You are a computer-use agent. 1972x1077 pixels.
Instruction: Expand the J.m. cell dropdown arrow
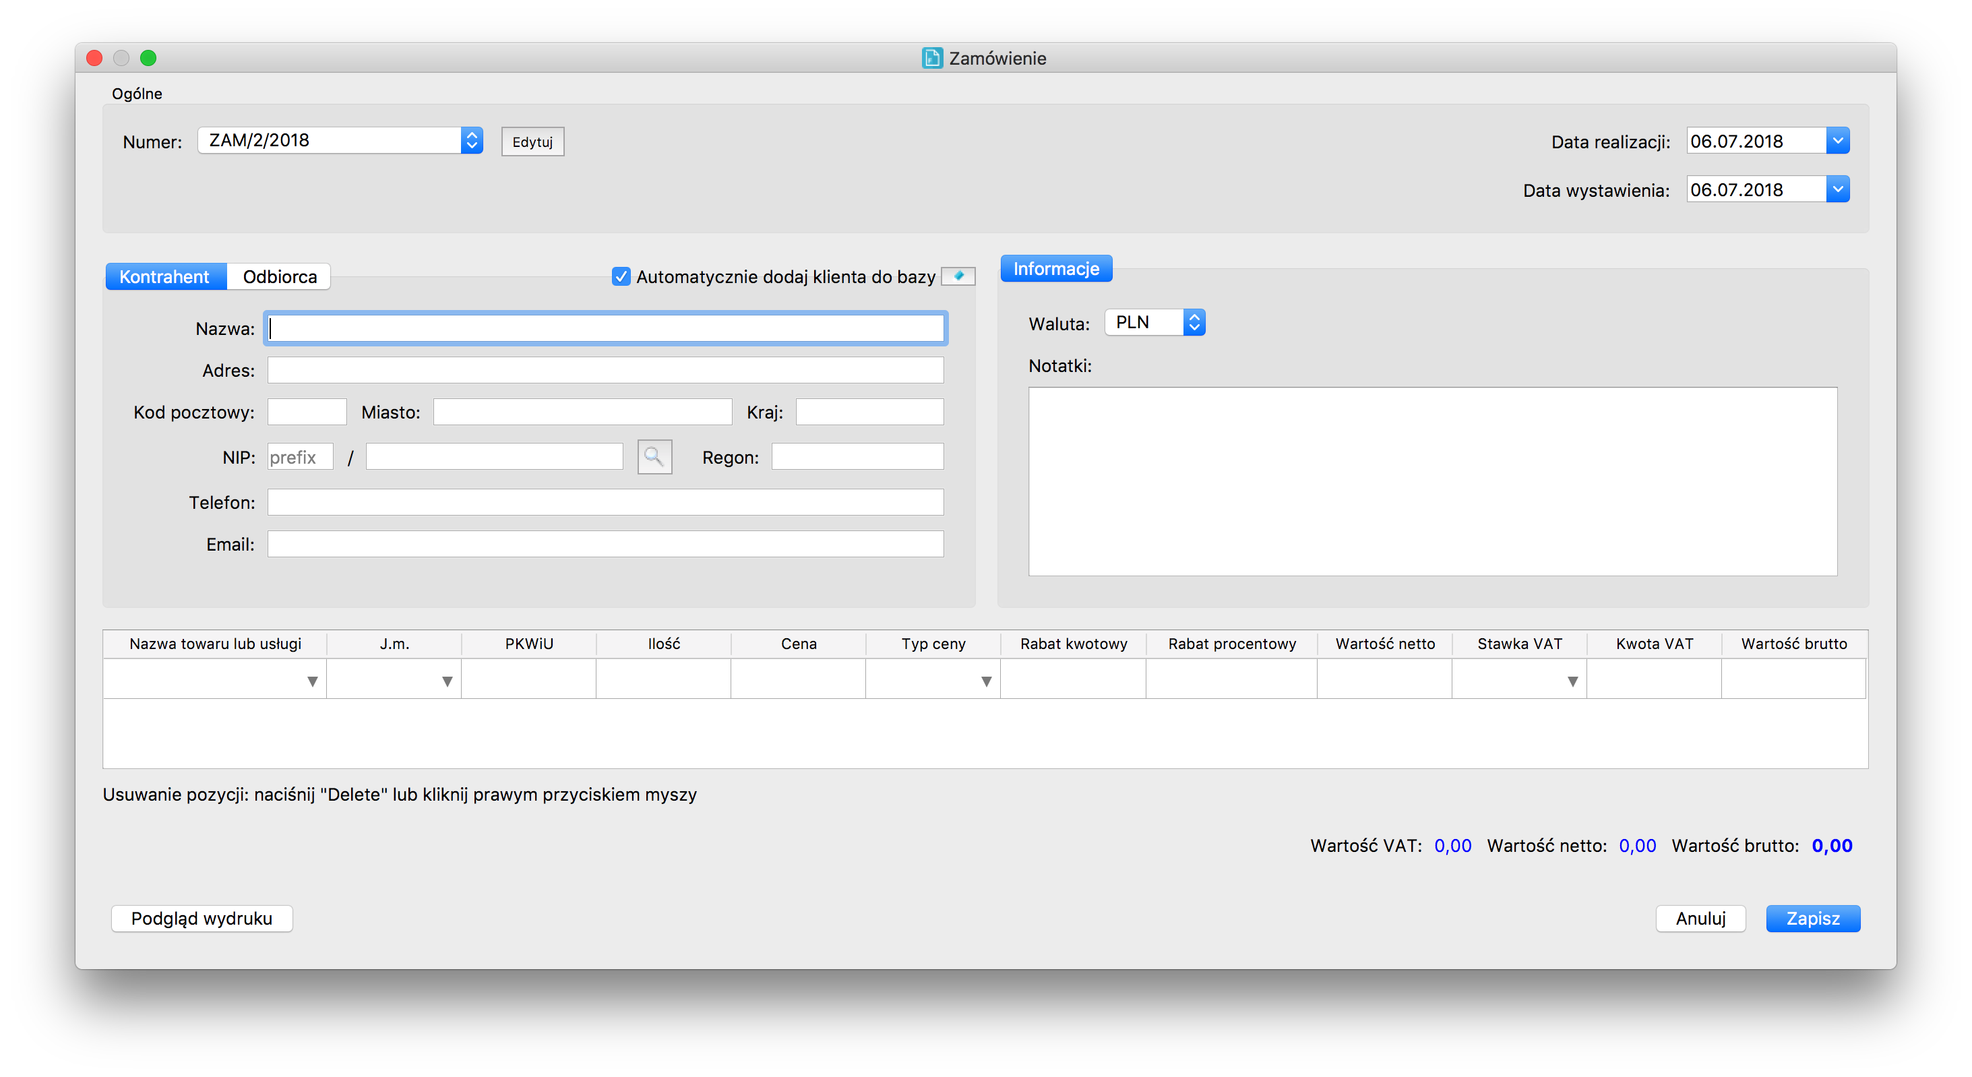[x=447, y=681]
